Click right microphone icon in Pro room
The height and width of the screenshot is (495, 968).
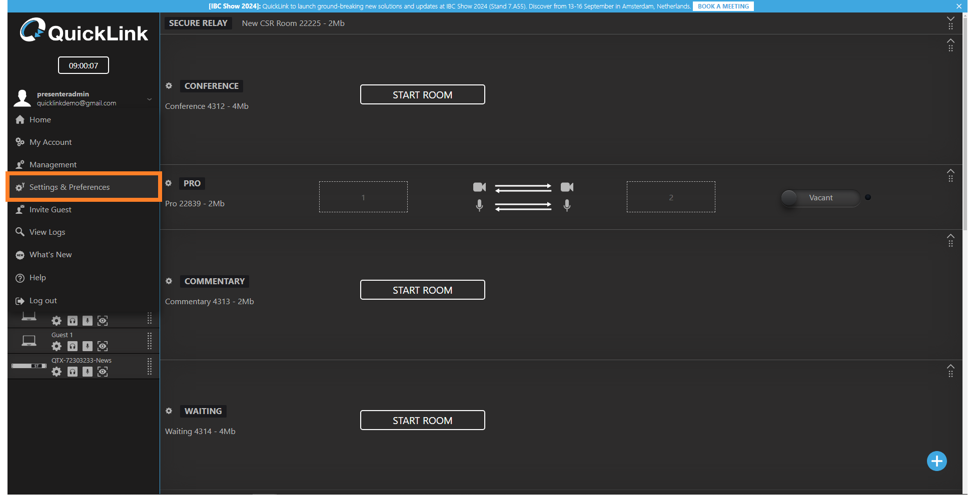567,205
